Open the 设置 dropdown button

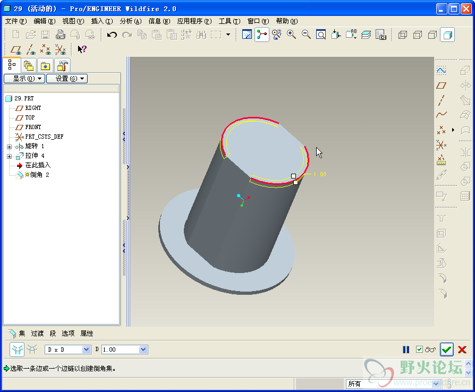click(x=67, y=79)
